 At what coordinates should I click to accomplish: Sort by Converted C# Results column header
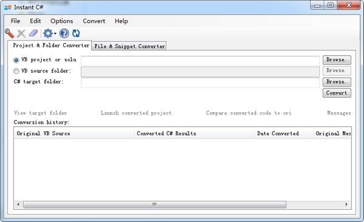click(x=194, y=133)
